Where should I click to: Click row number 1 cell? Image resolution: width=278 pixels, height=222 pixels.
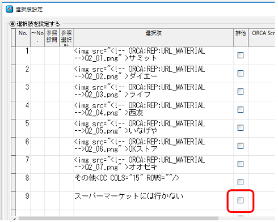click(23, 55)
